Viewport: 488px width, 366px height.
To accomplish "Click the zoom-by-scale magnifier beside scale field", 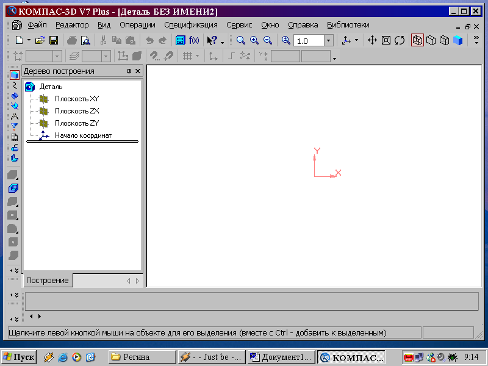I will [285, 40].
